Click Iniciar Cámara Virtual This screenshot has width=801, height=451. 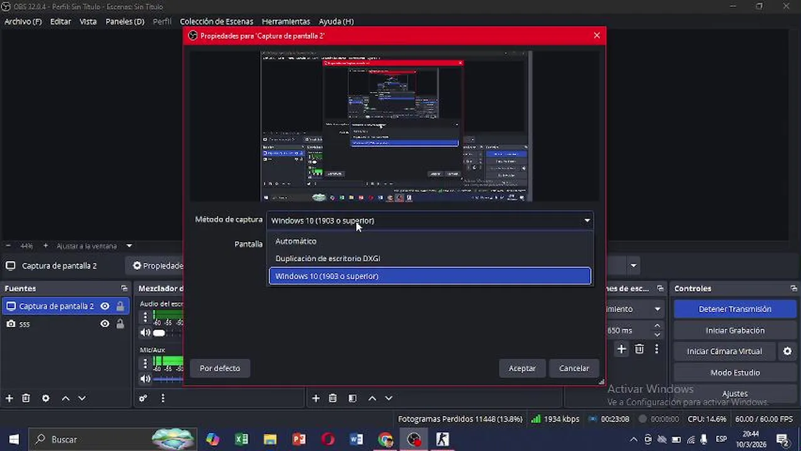point(725,351)
